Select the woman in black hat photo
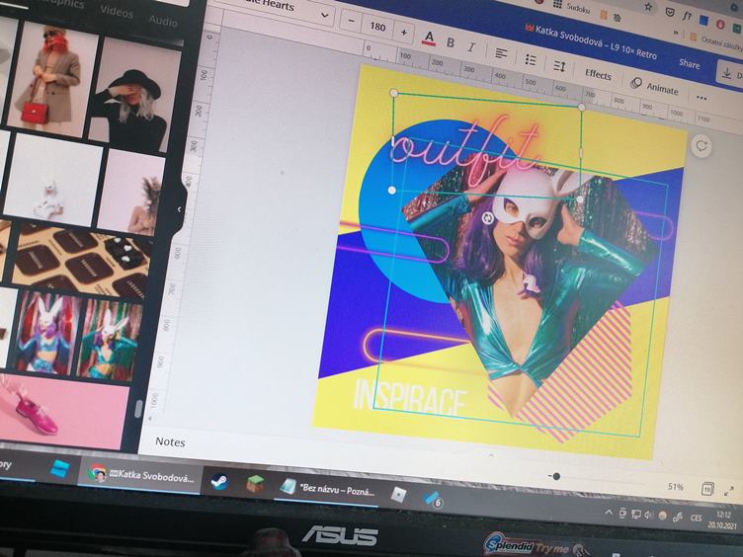The image size is (743, 557). tap(136, 95)
